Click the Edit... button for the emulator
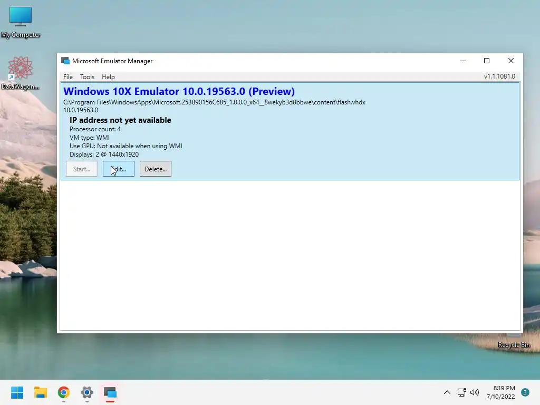The width and height of the screenshot is (540, 405). coord(119,169)
